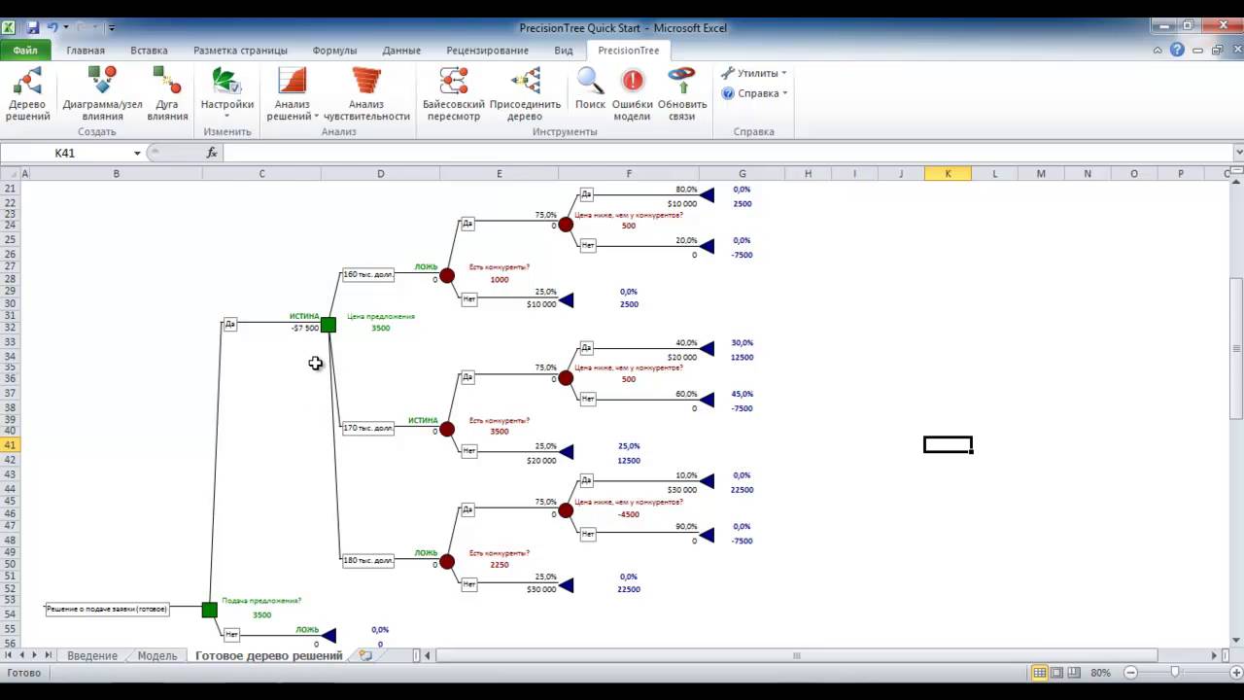The image size is (1244, 700).
Task: Select row 41 header
Action: pos(11,445)
